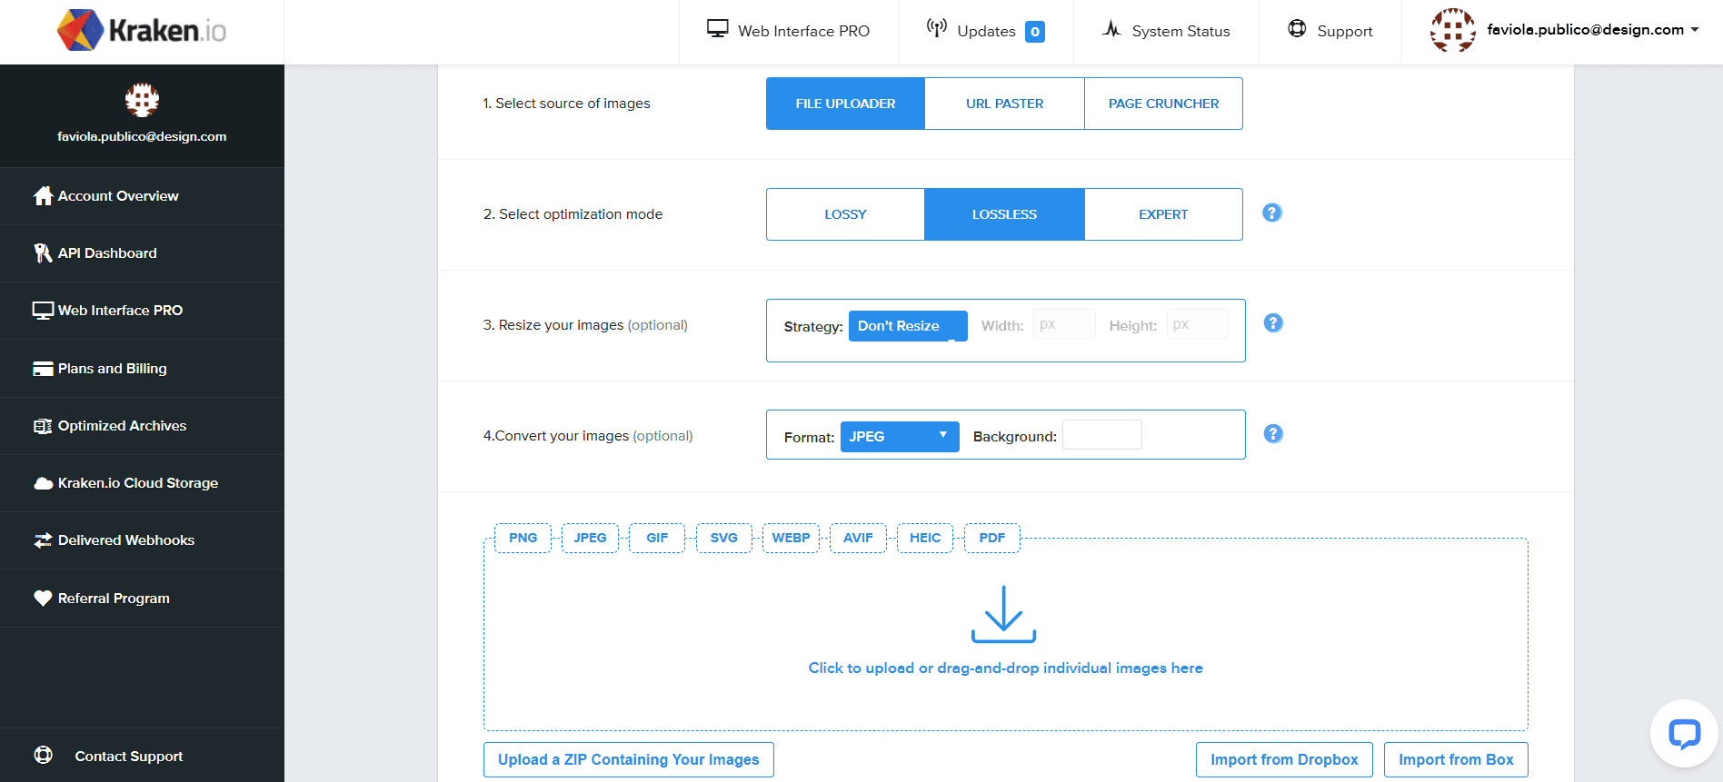Viewport: 1723px width, 782px height.
Task: Click the sidebar email faviola.publico@design.com
Action: [142, 136]
